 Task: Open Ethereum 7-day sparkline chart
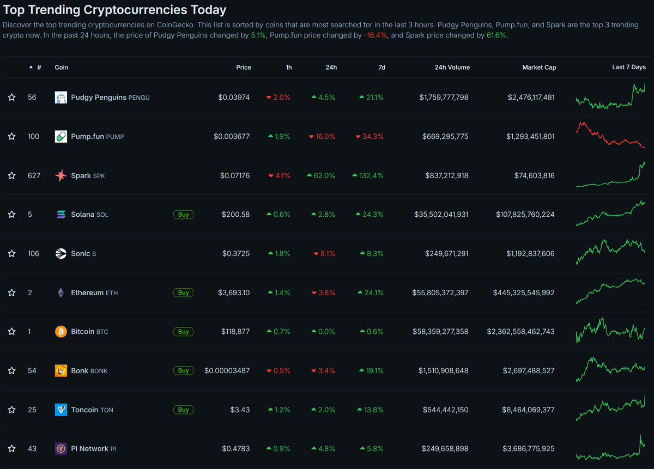[x=610, y=291]
